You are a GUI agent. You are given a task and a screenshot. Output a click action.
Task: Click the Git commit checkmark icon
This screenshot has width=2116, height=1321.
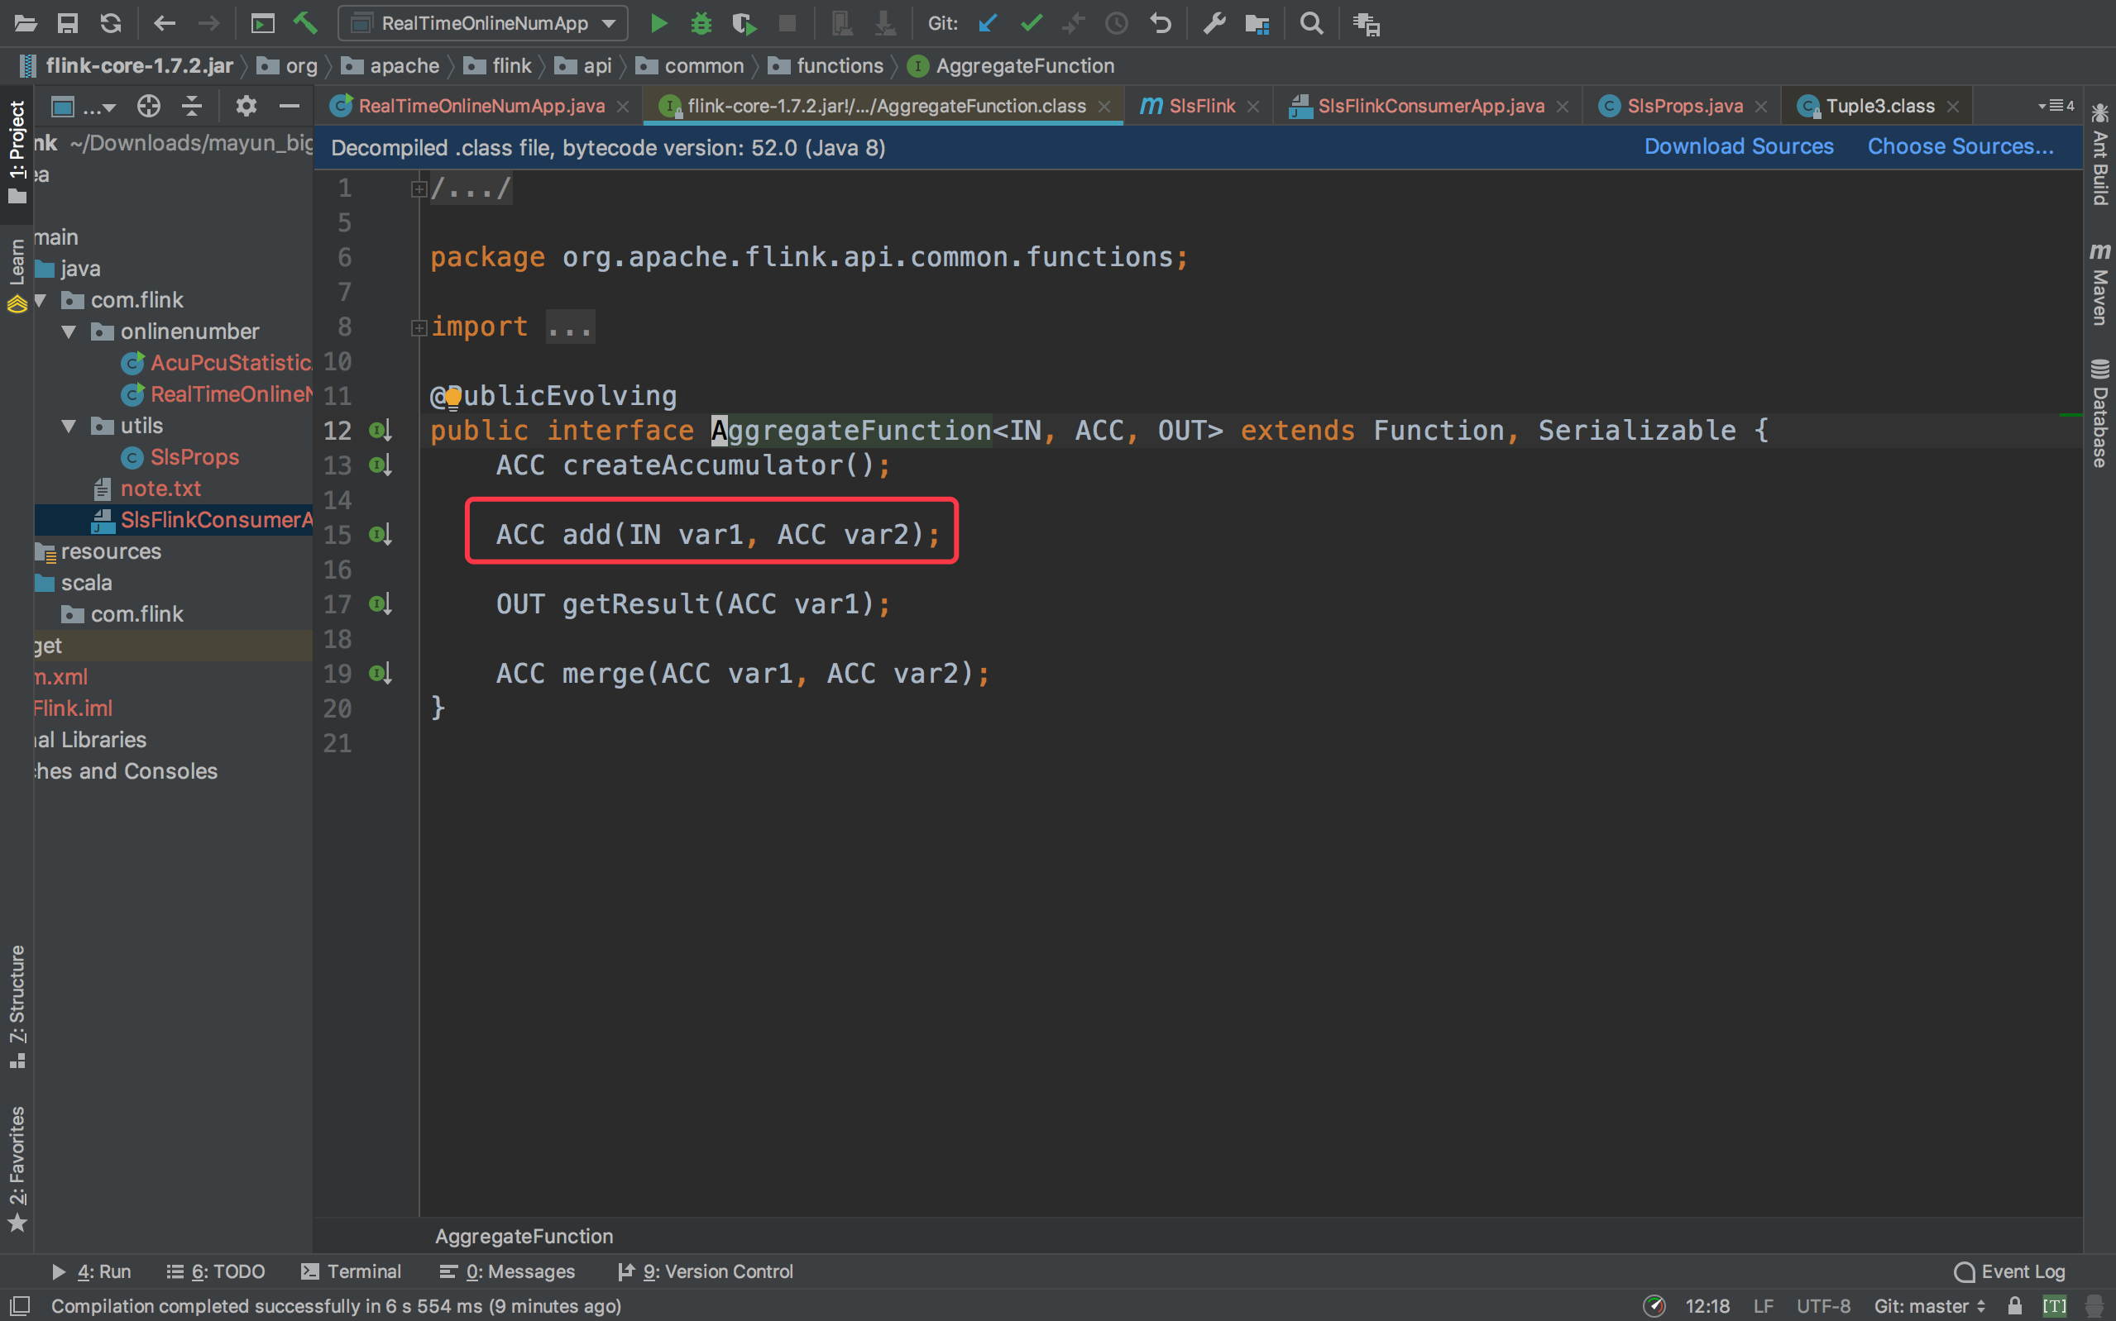[x=1032, y=24]
